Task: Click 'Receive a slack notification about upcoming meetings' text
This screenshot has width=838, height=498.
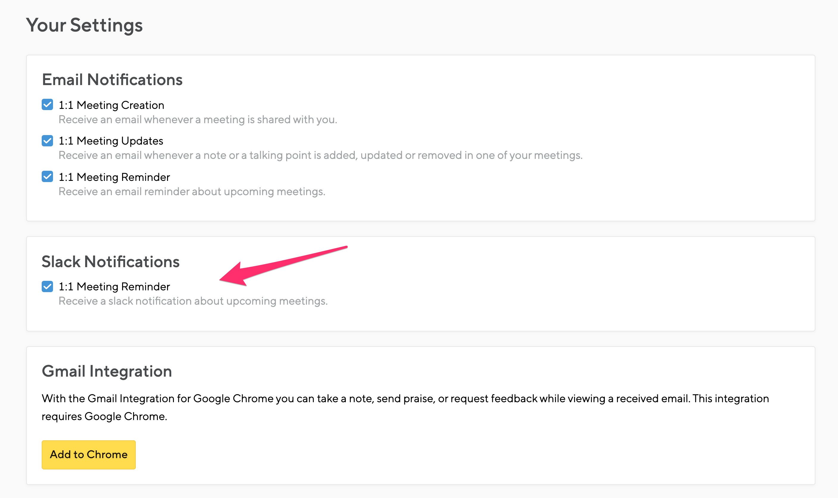Action: point(193,301)
